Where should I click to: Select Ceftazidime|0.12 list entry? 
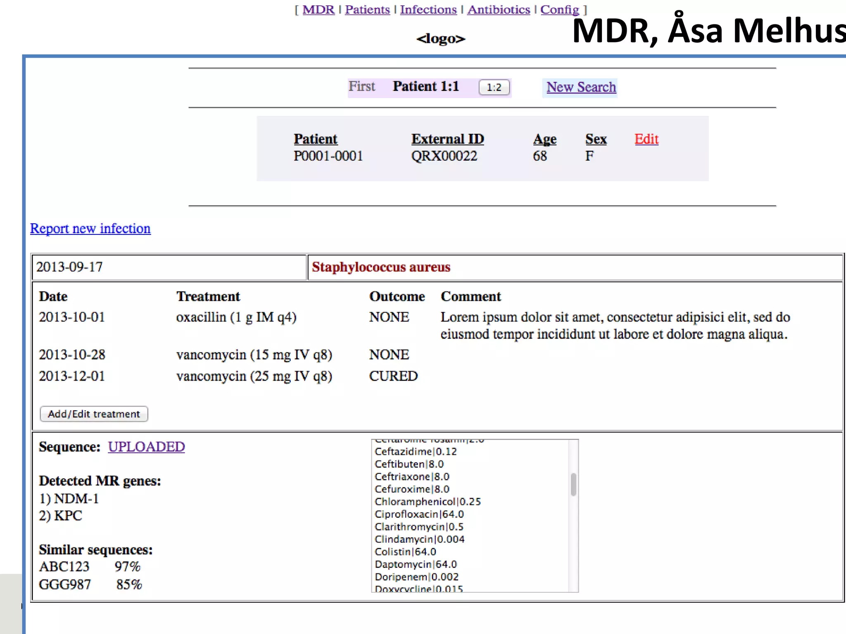pyautogui.click(x=415, y=452)
